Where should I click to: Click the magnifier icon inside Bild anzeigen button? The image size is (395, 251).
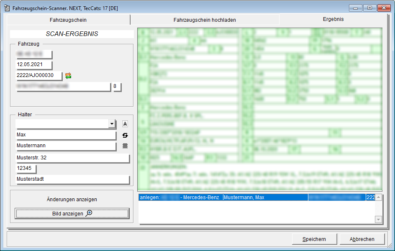88,213
